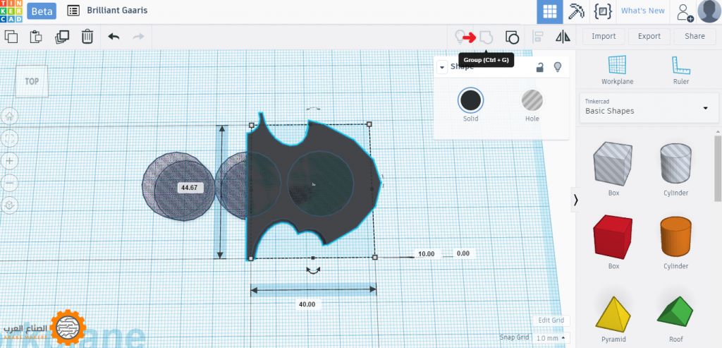Click the Home view icon
Viewport: 722px width, 348px height.
(x=10, y=116)
